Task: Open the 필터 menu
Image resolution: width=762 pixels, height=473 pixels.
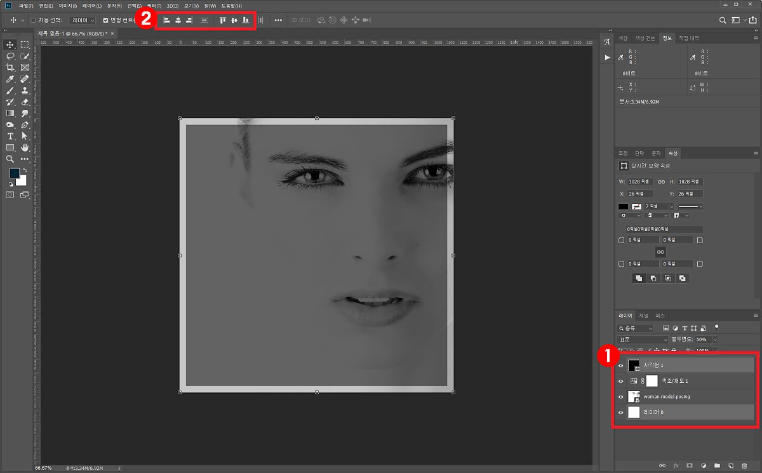Action: pyautogui.click(x=153, y=6)
